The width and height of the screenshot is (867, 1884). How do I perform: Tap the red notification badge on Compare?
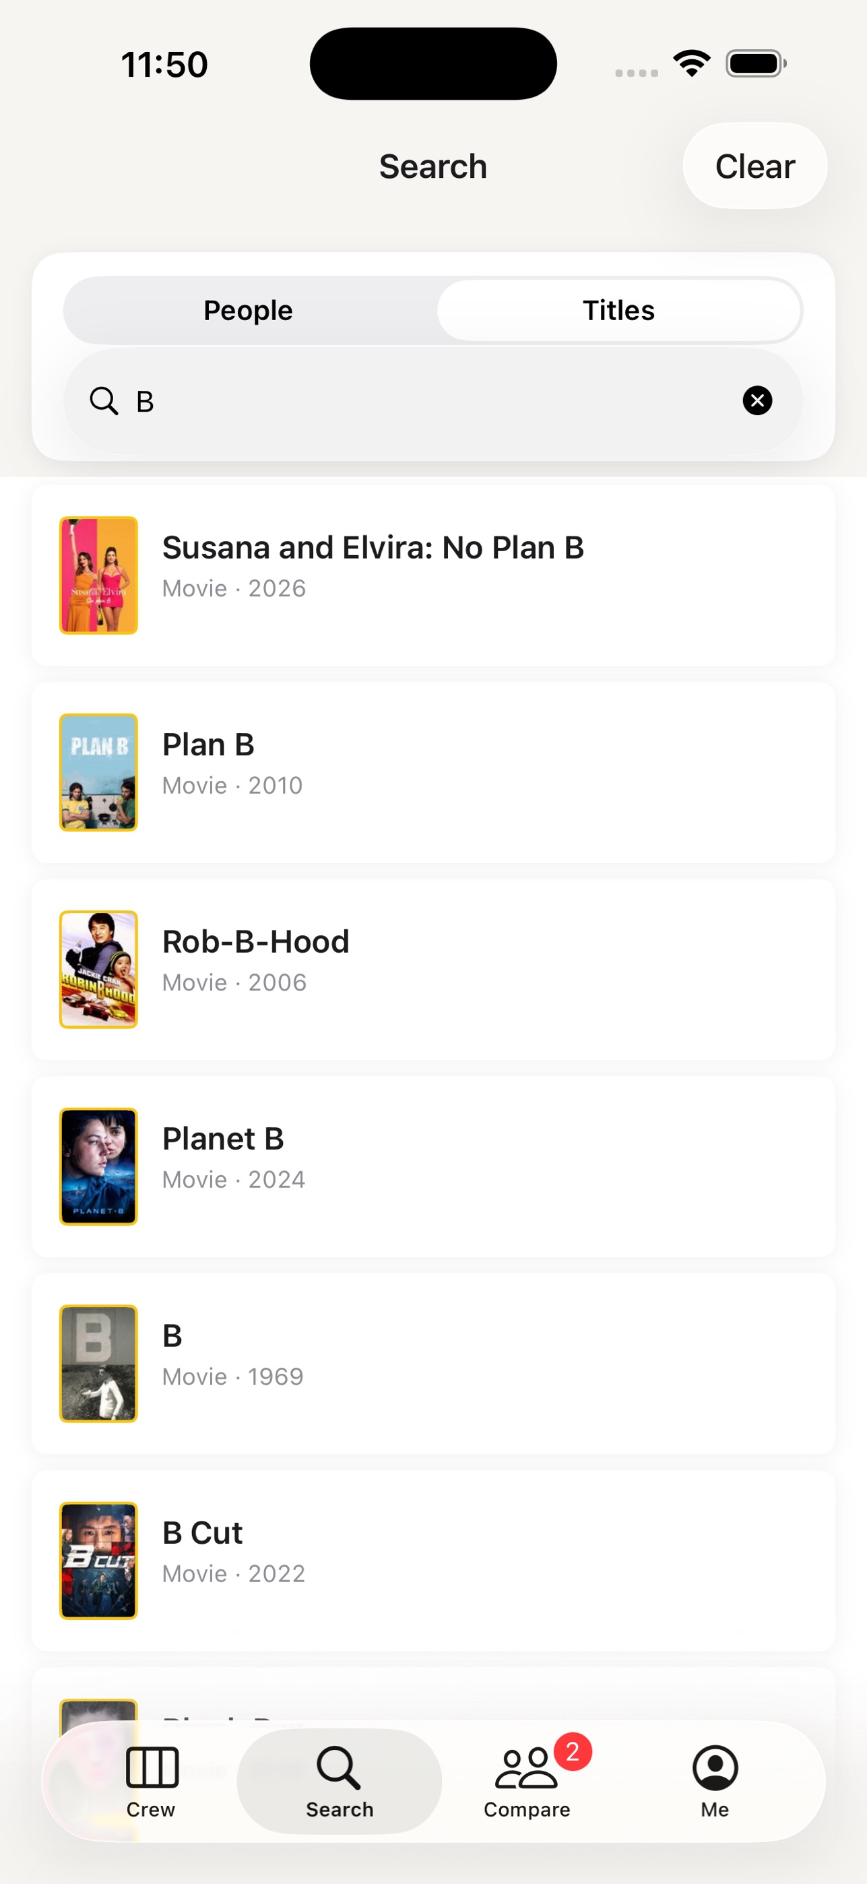(x=573, y=1751)
